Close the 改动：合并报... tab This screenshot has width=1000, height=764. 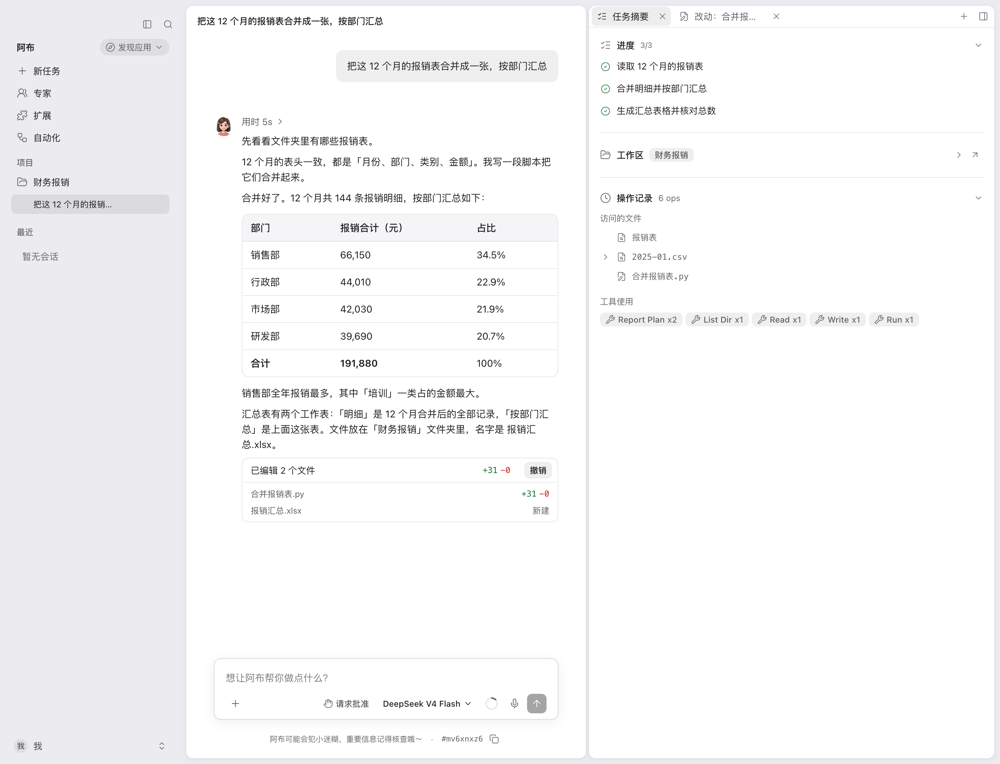(x=776, y=16)
